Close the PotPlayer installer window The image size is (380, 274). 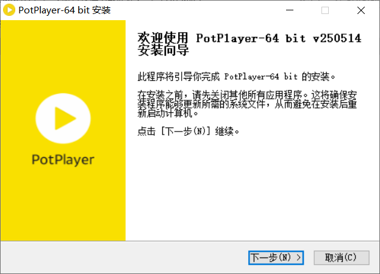coord(361,10)
